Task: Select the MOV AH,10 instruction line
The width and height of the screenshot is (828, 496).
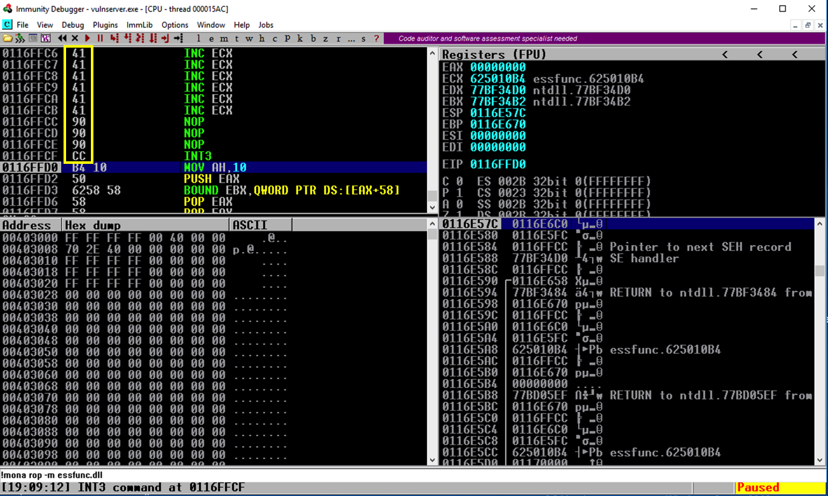Action: tap(214, 167)
